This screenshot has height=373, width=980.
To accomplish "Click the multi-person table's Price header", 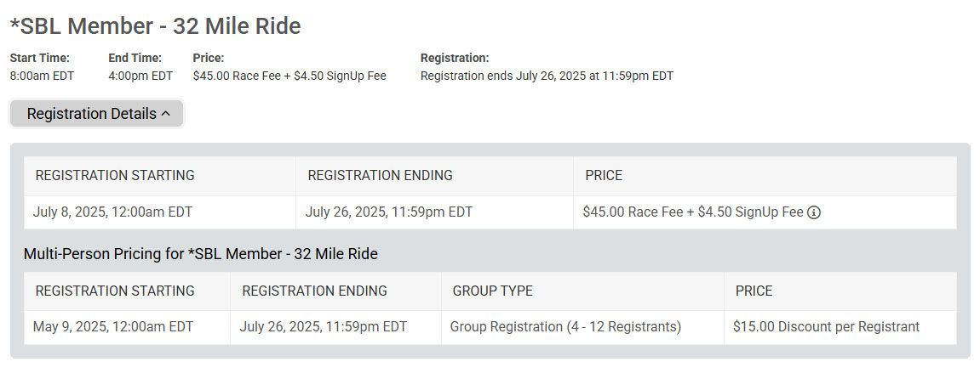I will [754, 291].
